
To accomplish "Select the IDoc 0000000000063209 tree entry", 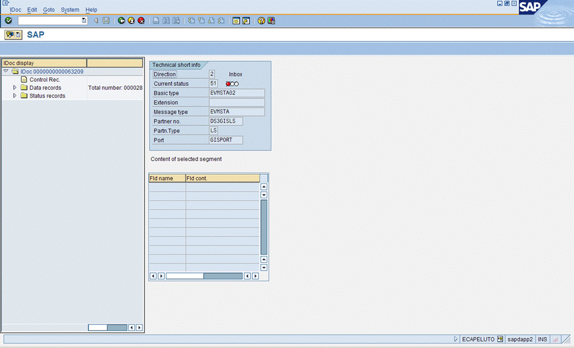I will pyautogui.click(x=52, y=72).
